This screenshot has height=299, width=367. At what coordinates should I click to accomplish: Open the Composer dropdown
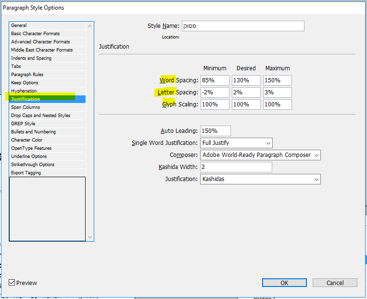260,155
